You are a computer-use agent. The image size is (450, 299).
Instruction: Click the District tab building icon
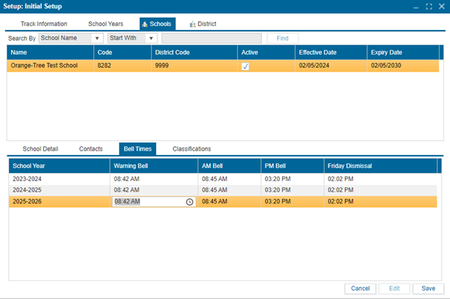pyautogui.click(x=193, y=24)
